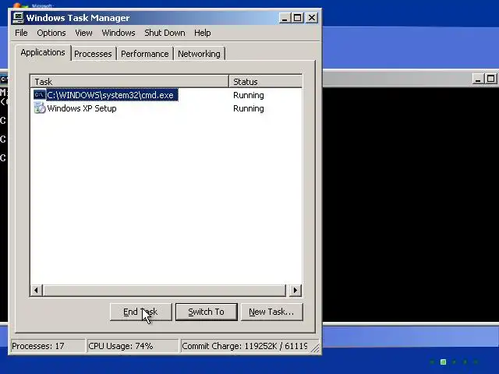The image size is (499, 374).
Task: Open the Options menu
Action: tap(51, 33)
